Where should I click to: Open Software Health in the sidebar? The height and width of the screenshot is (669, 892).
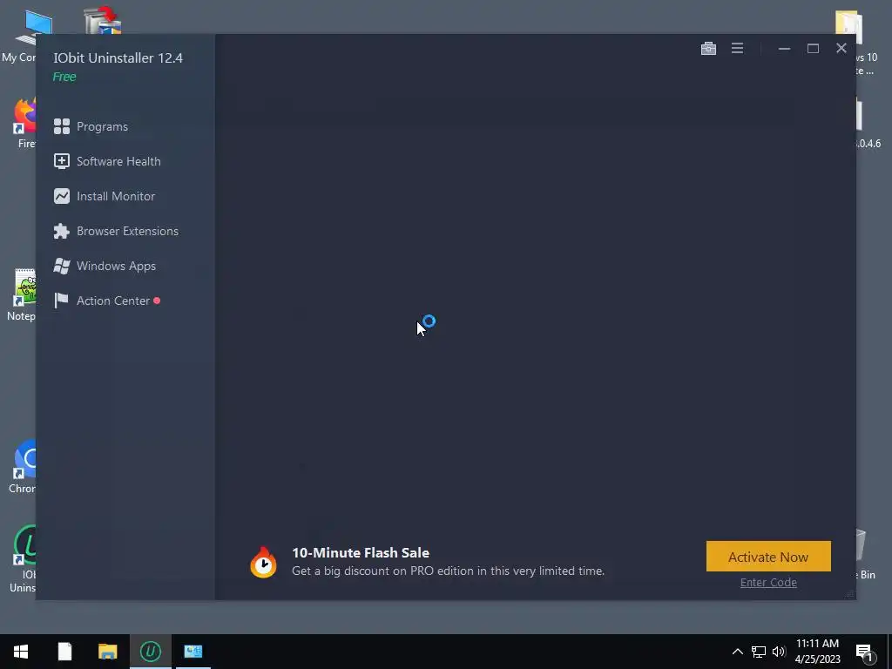107,161
